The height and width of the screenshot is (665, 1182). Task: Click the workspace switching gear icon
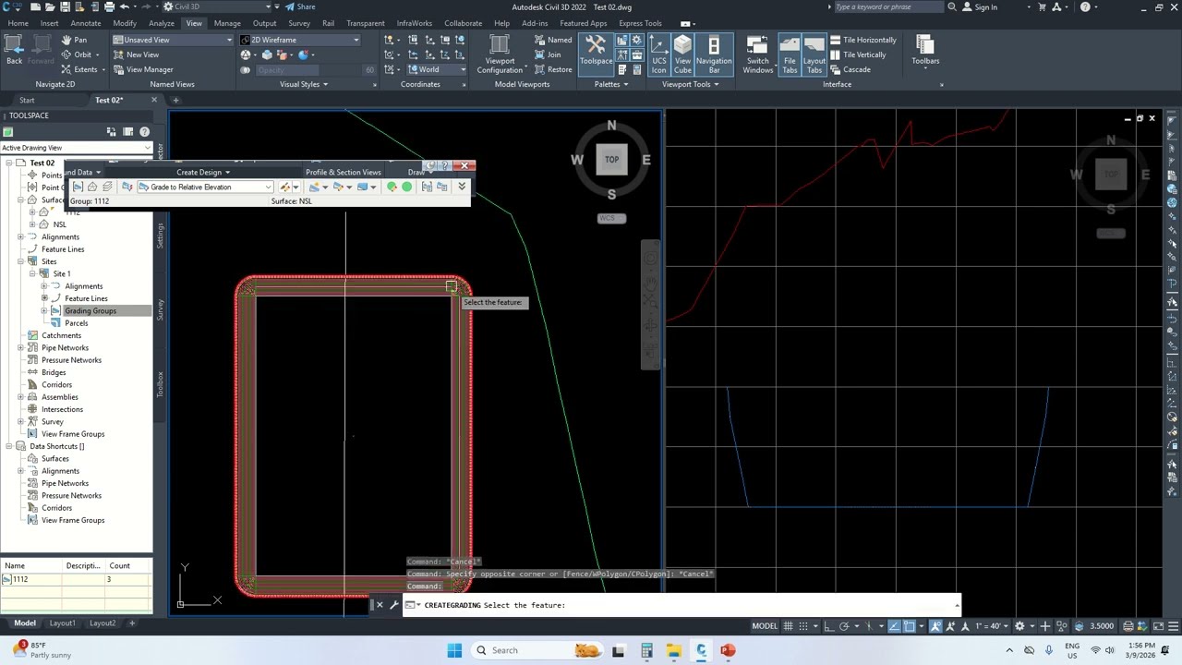(x=1019, y=626)
